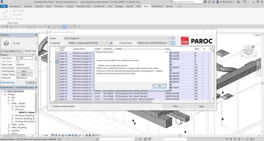Uncheck the first Supply Air row checkbox
This screenshot has height=141, width=264.
[x=57, y=53]
